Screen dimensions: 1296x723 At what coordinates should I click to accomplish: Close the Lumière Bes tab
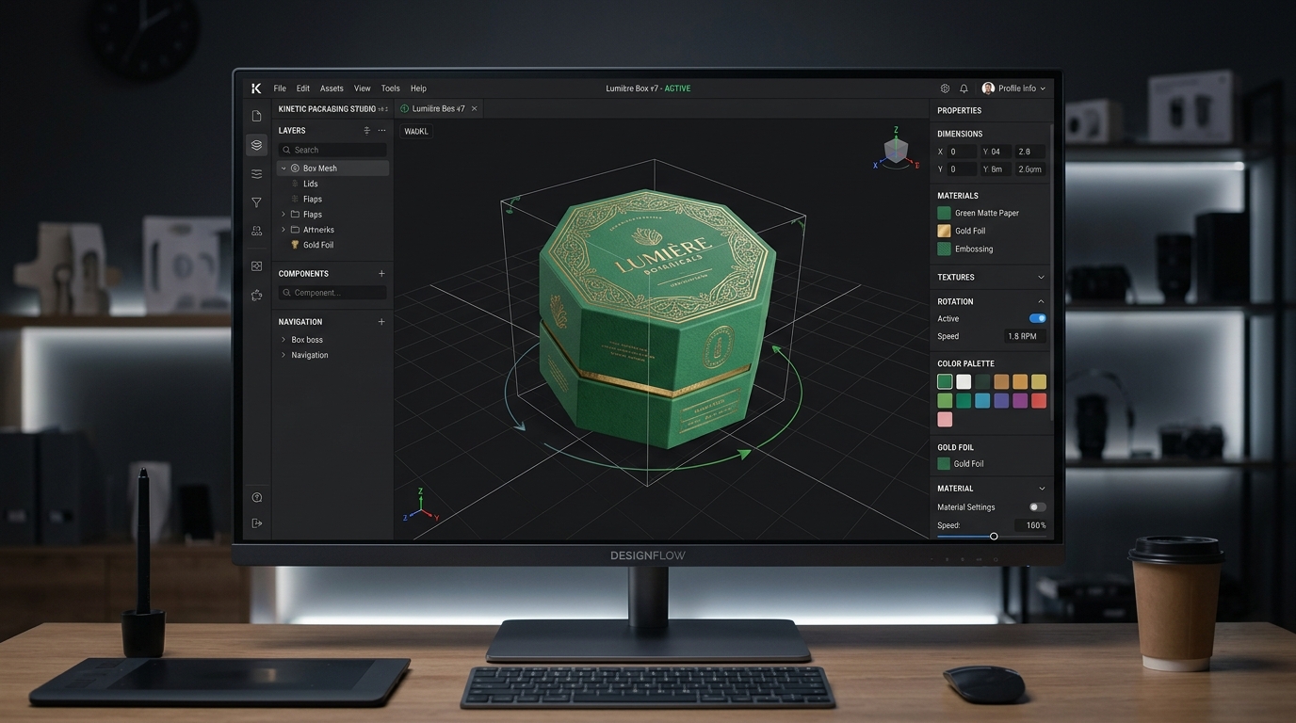(475, 109)
